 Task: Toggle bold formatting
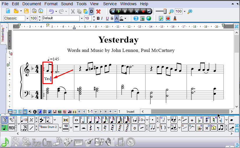pos(98,18)
